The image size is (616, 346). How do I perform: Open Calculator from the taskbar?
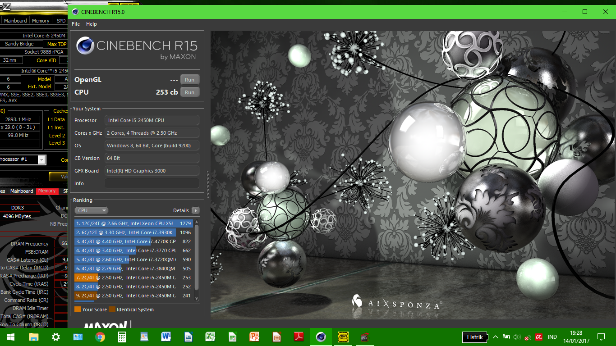tap(122, 337)
